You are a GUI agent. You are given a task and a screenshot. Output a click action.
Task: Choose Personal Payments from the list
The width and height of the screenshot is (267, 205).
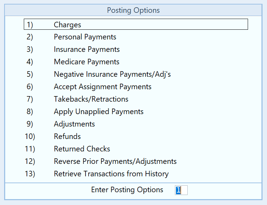coord(85,37)
